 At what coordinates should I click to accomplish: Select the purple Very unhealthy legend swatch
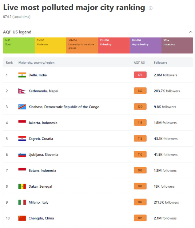point(146,45)
